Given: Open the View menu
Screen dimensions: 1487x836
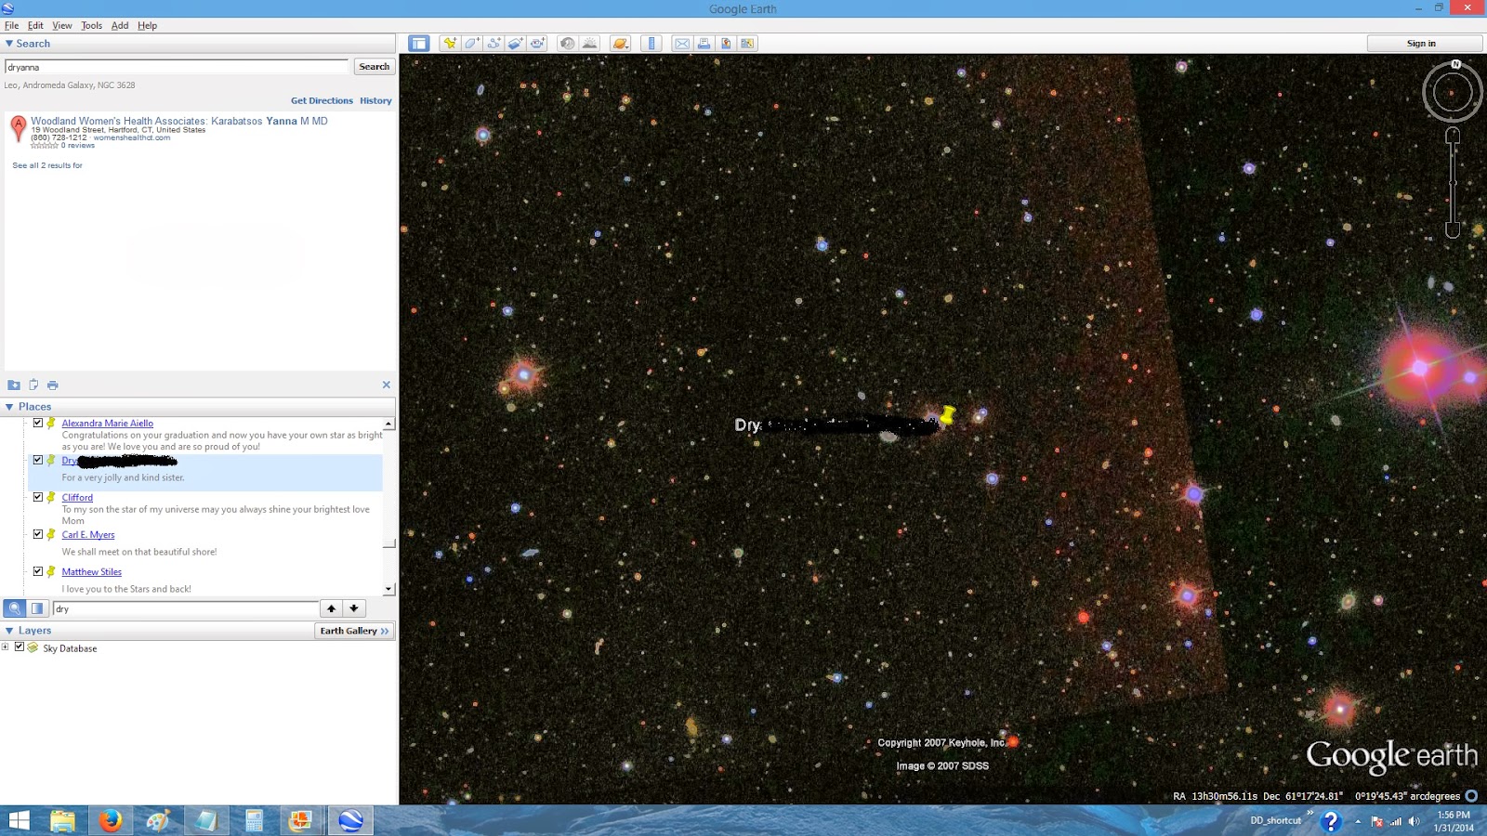Looking at the screenshot, I should (62, 25).
